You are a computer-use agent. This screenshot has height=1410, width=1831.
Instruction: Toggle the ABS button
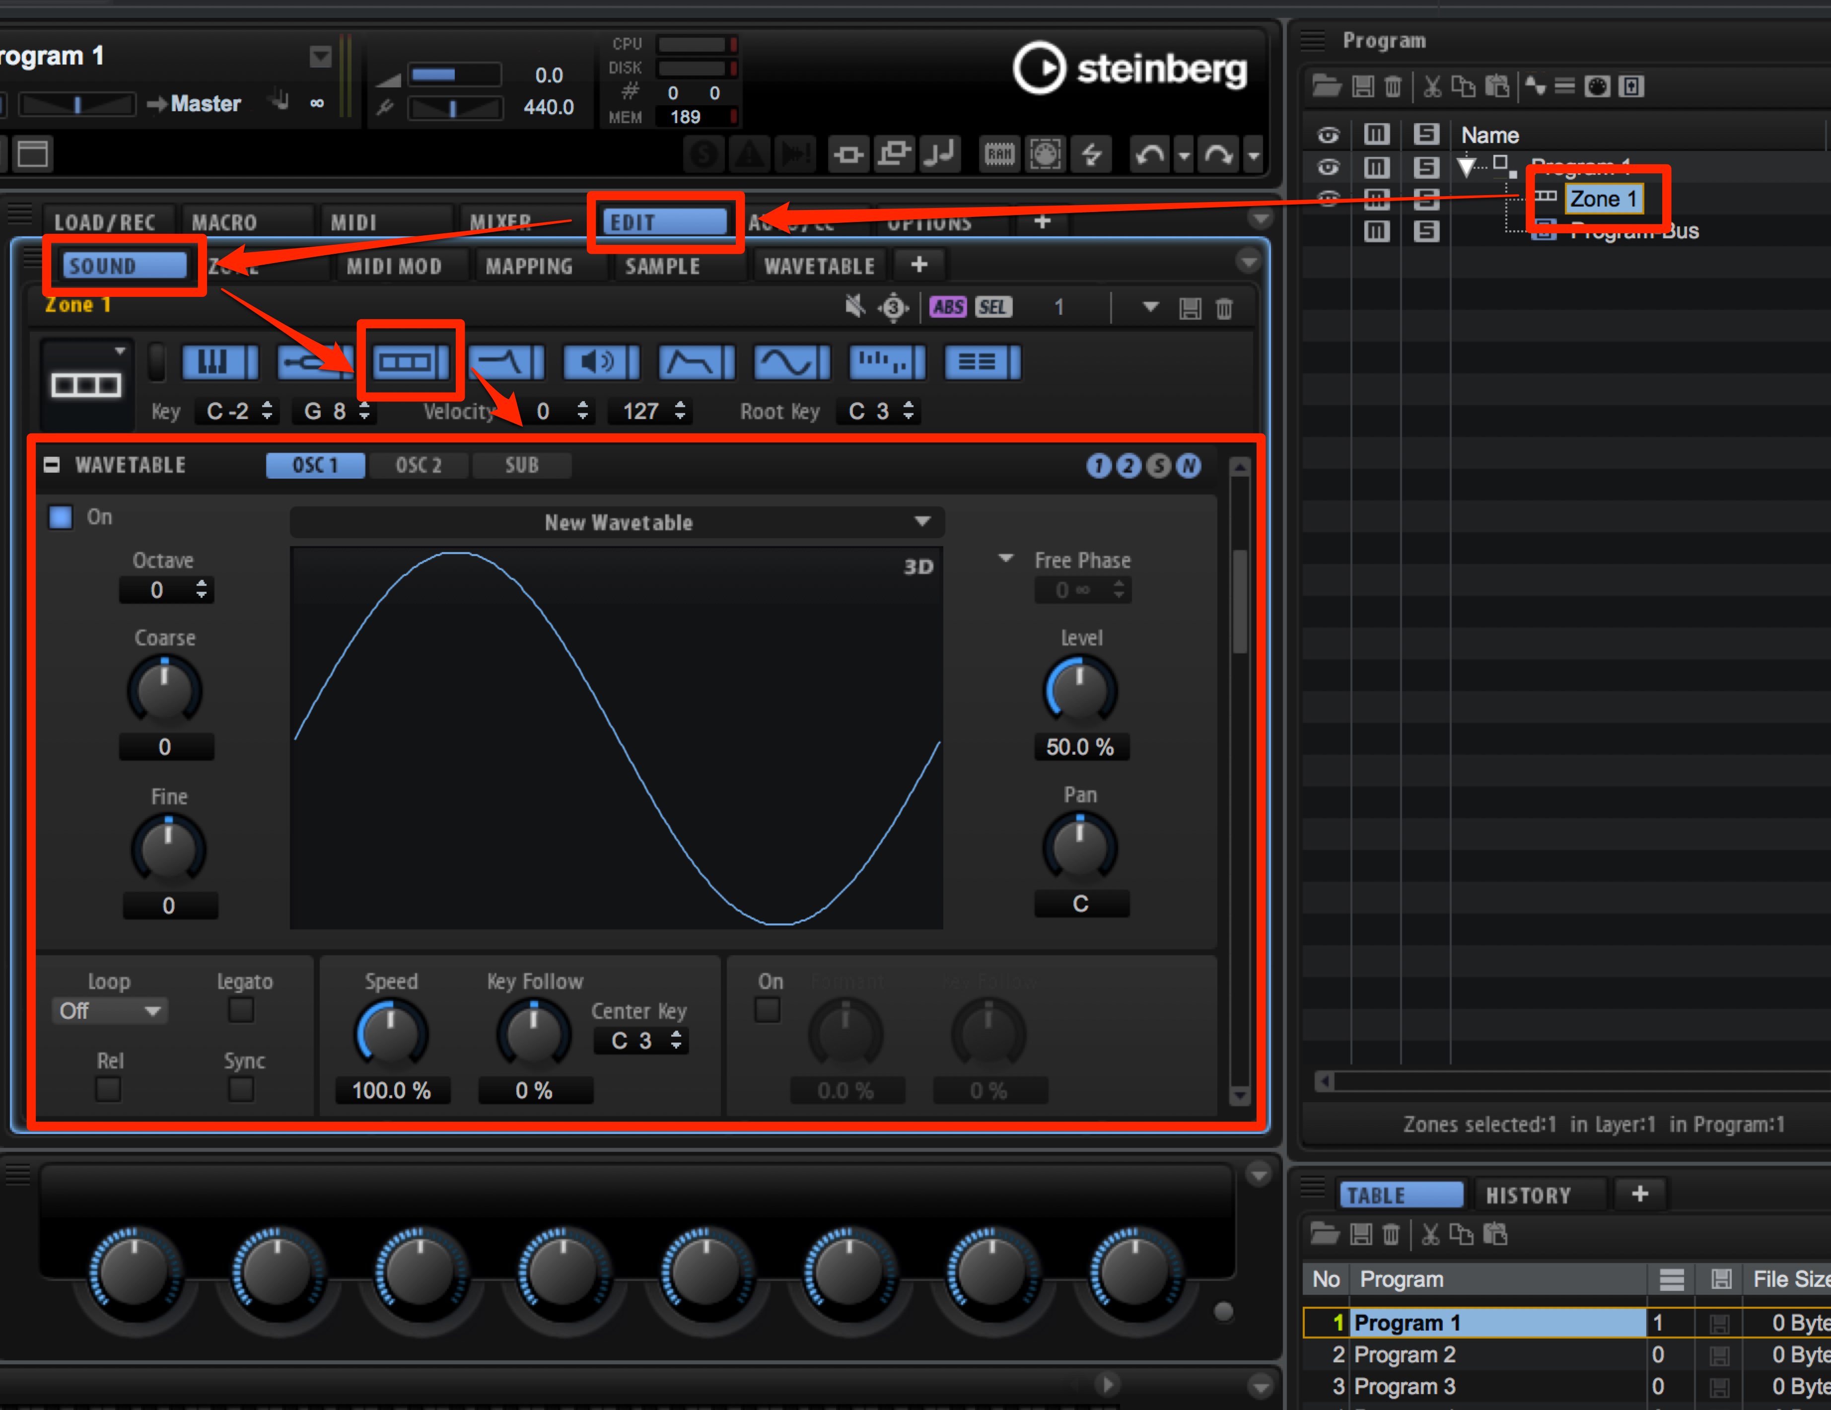[948, 308]
